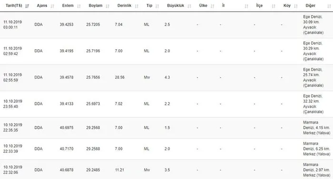Select the row dated 11.10.2019 03:00:11
The image size is (333, 179).
tap(166, 25)
